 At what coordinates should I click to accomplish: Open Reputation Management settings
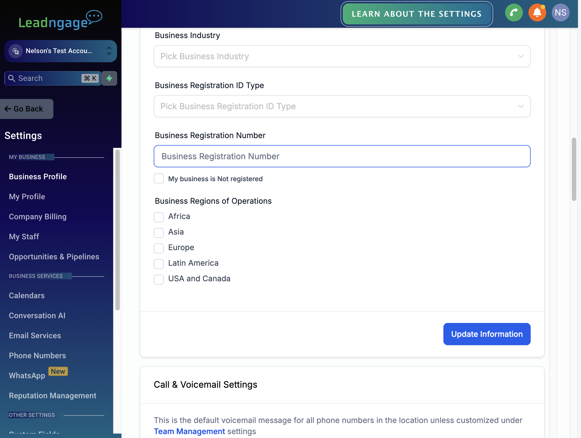[53, 396]
